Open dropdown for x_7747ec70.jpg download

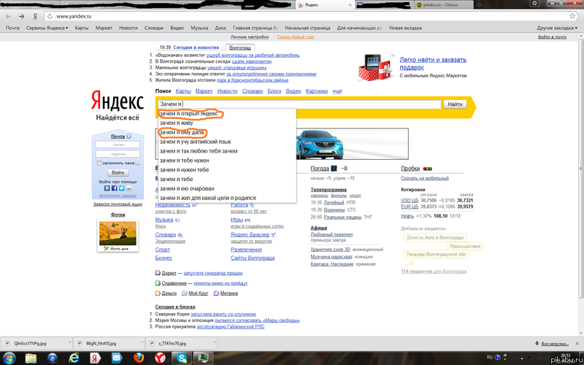pos(214,342)
